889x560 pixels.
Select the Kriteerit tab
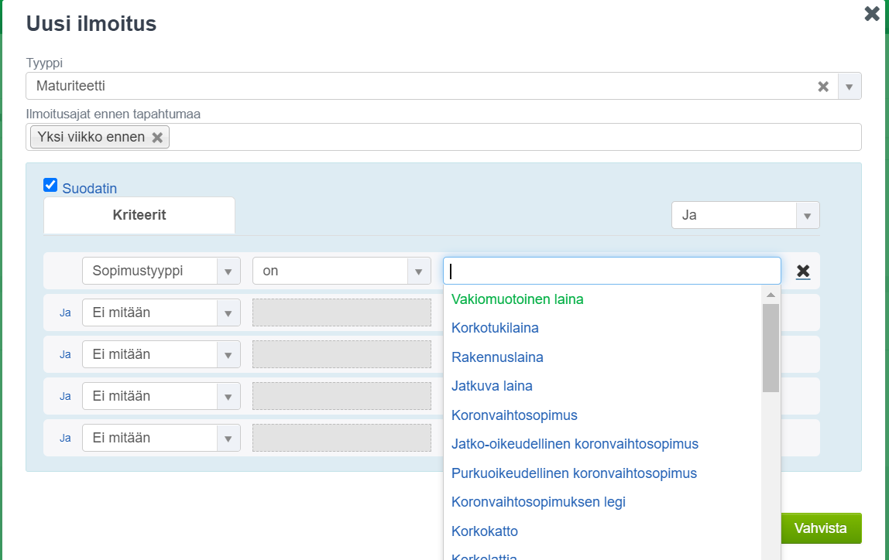tap(139, 215)
